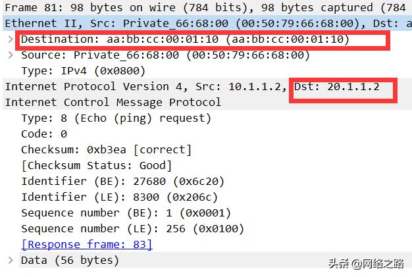The height and width of the screenshot is (277, 412).
Task: Select the Checksum: 0xb3ea line
Action: coord(106,149)
